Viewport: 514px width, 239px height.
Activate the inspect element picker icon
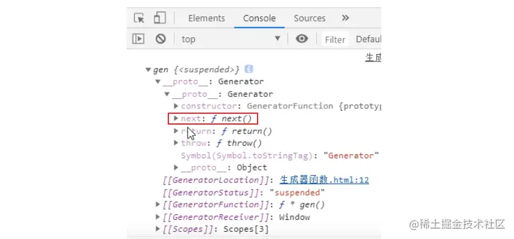[139, 17]
